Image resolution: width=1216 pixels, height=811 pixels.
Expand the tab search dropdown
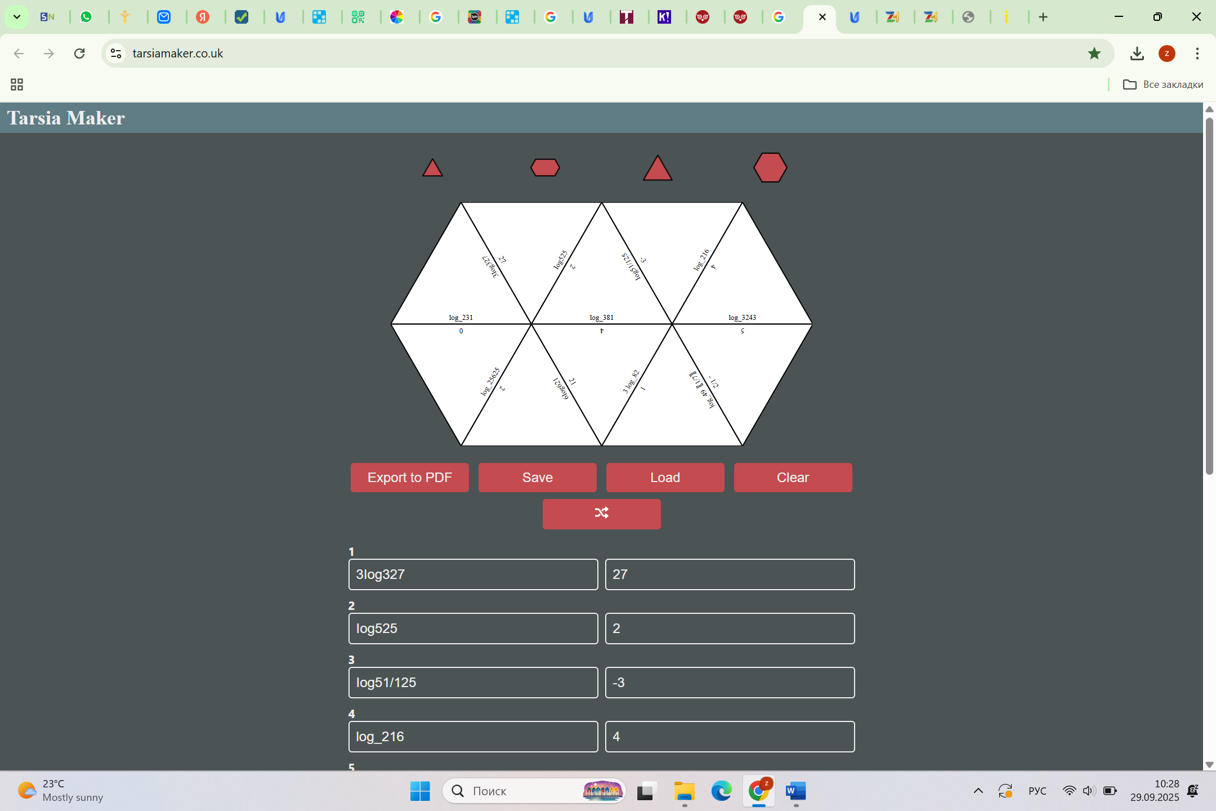click(x=17, y=17)
